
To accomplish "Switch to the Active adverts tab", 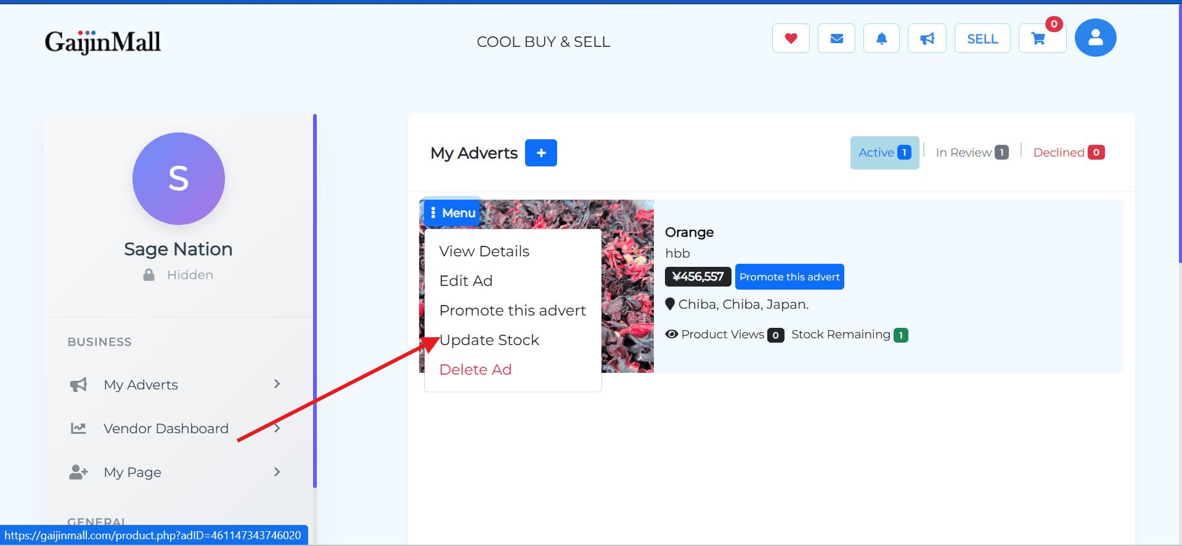I will pyautogui.click(x=884, y=153).
